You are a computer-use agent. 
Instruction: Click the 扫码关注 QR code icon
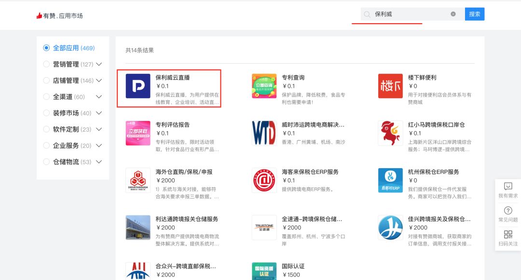pos(508,235)
